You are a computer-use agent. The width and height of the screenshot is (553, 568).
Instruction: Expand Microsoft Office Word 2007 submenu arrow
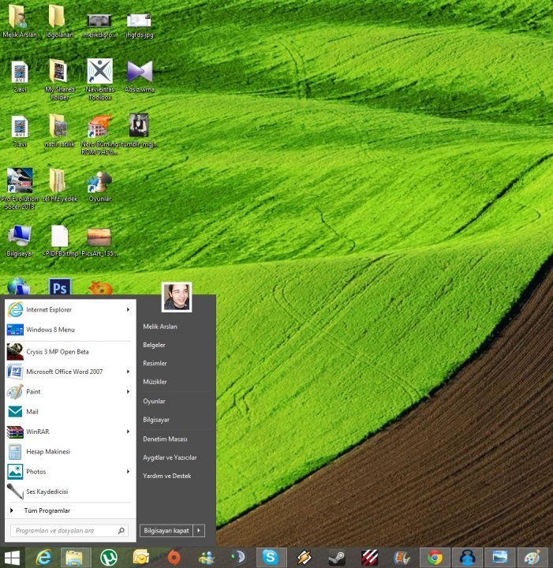click(128, 371)
